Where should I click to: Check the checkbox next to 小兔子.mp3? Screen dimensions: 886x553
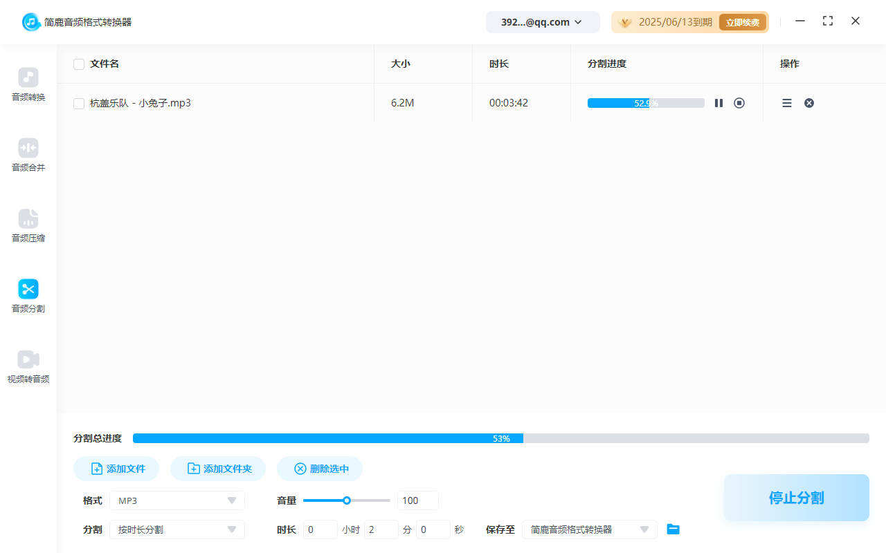(x=79, y=102)
